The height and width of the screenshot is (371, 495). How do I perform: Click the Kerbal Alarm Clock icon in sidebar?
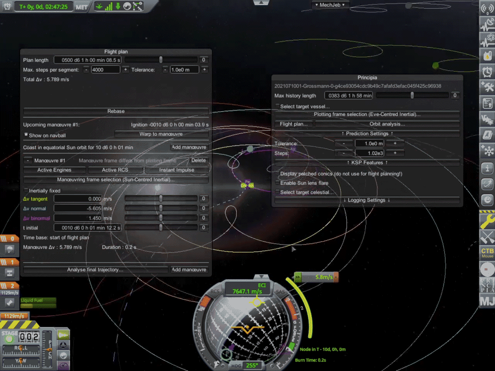point(487,72)
